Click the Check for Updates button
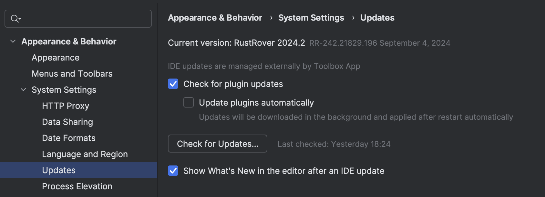The image size is (545, 197). click(x=217, y=144)
